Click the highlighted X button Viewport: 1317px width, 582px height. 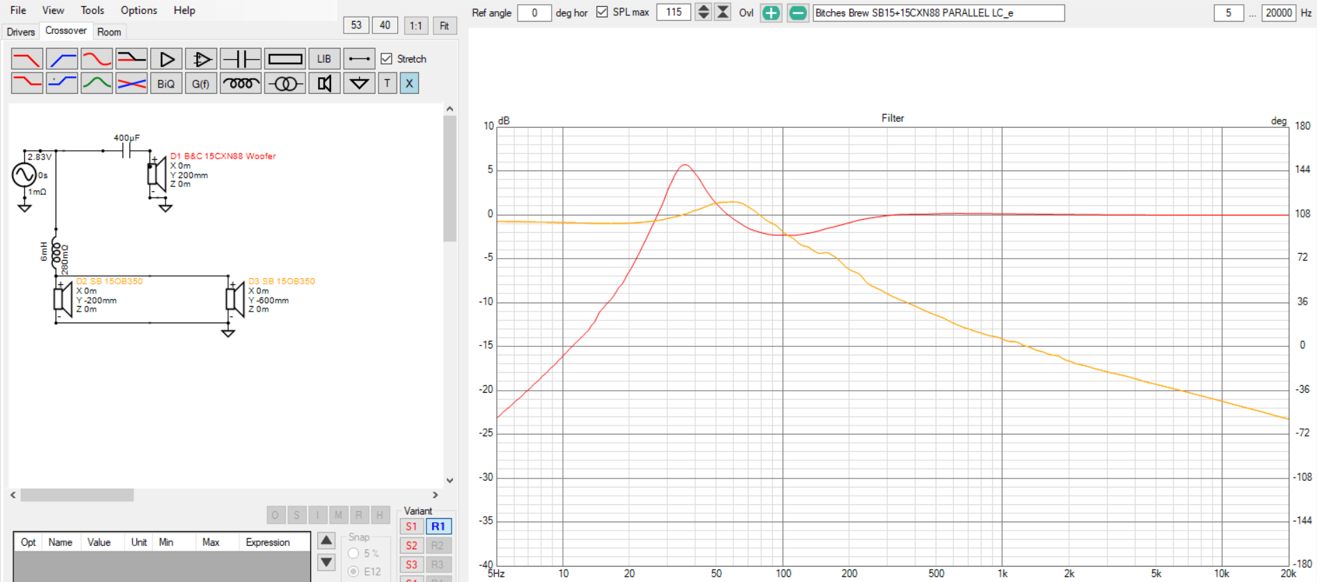pyautogui.click(x=409, y=83)
